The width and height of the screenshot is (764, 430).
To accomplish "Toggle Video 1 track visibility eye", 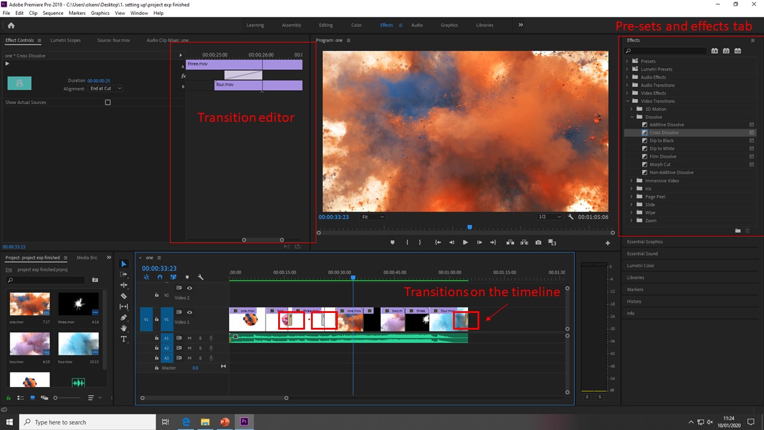I will tap(190, 312).
